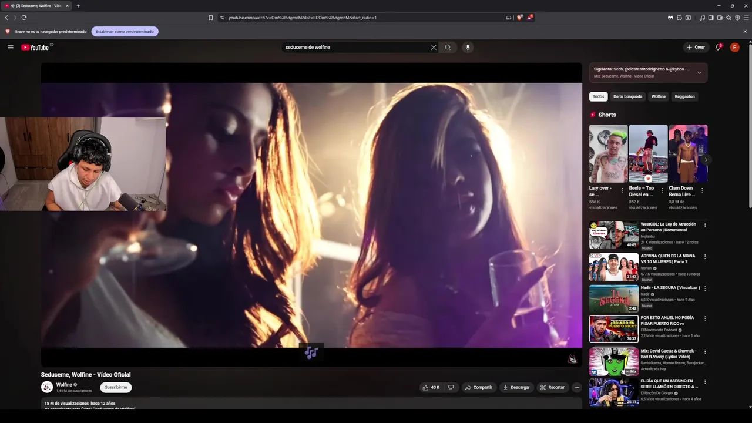Open Brave Leo AI sparkle icon
752x423 pixels.
pos(728,18)
